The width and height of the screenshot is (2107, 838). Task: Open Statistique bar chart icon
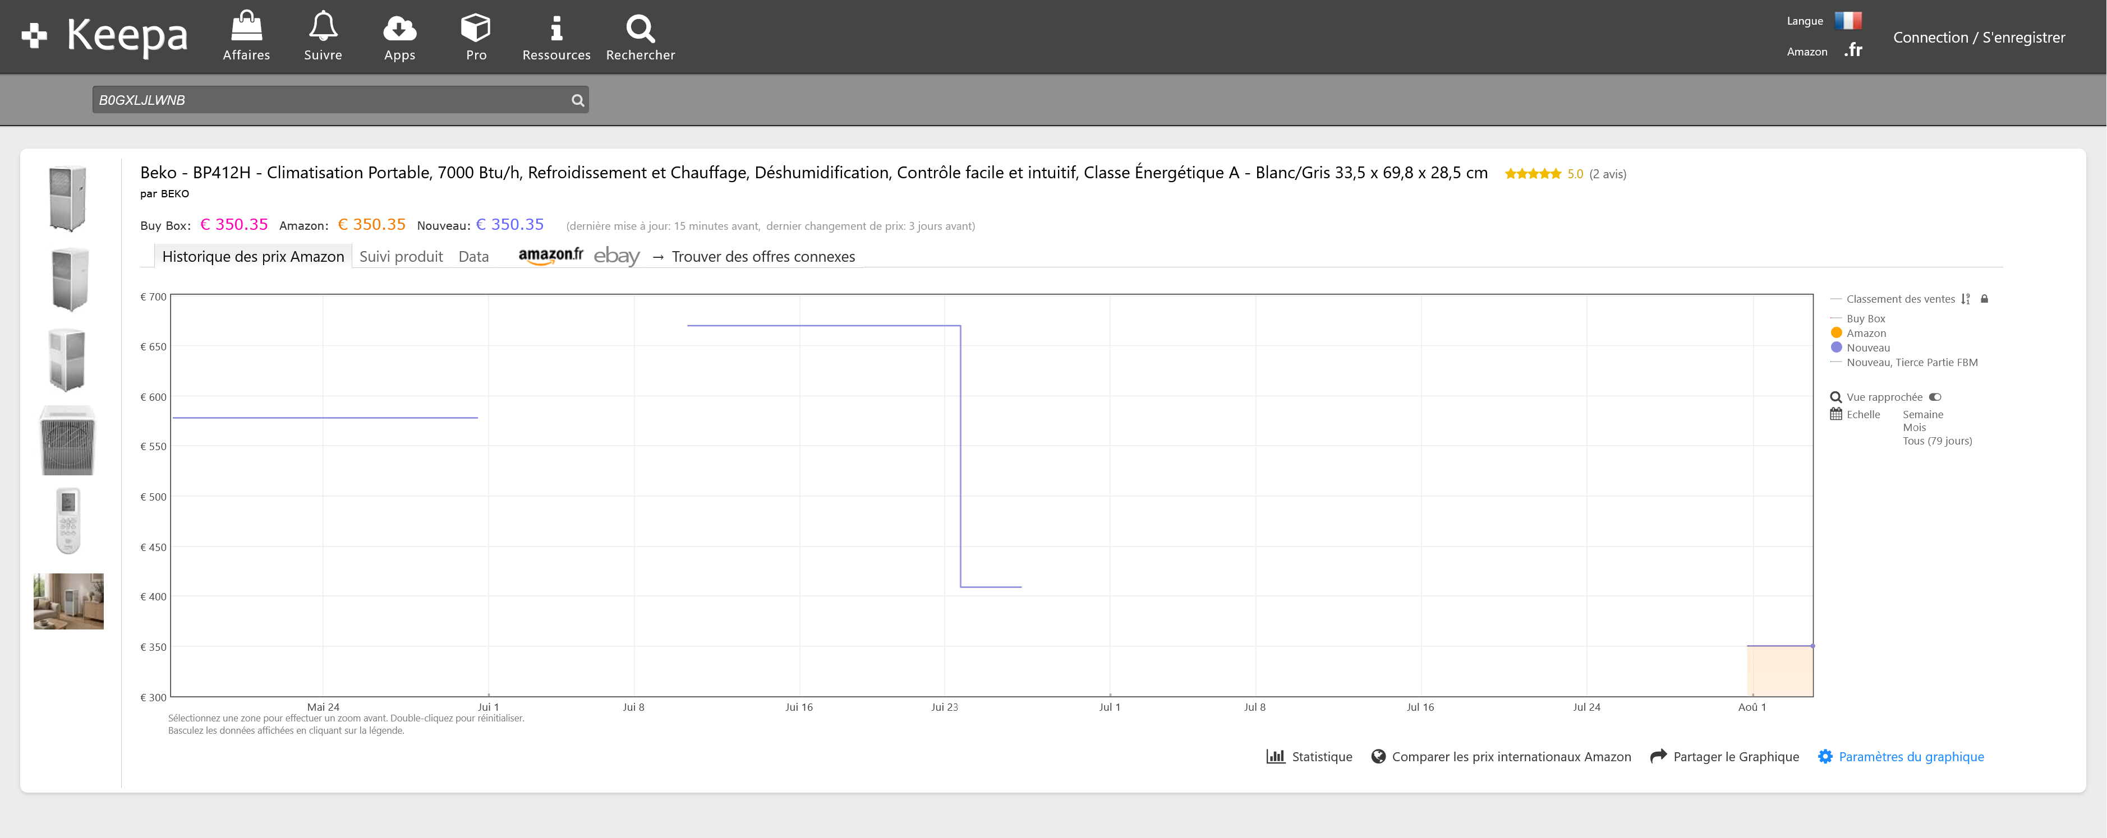tap(1275, 756)
